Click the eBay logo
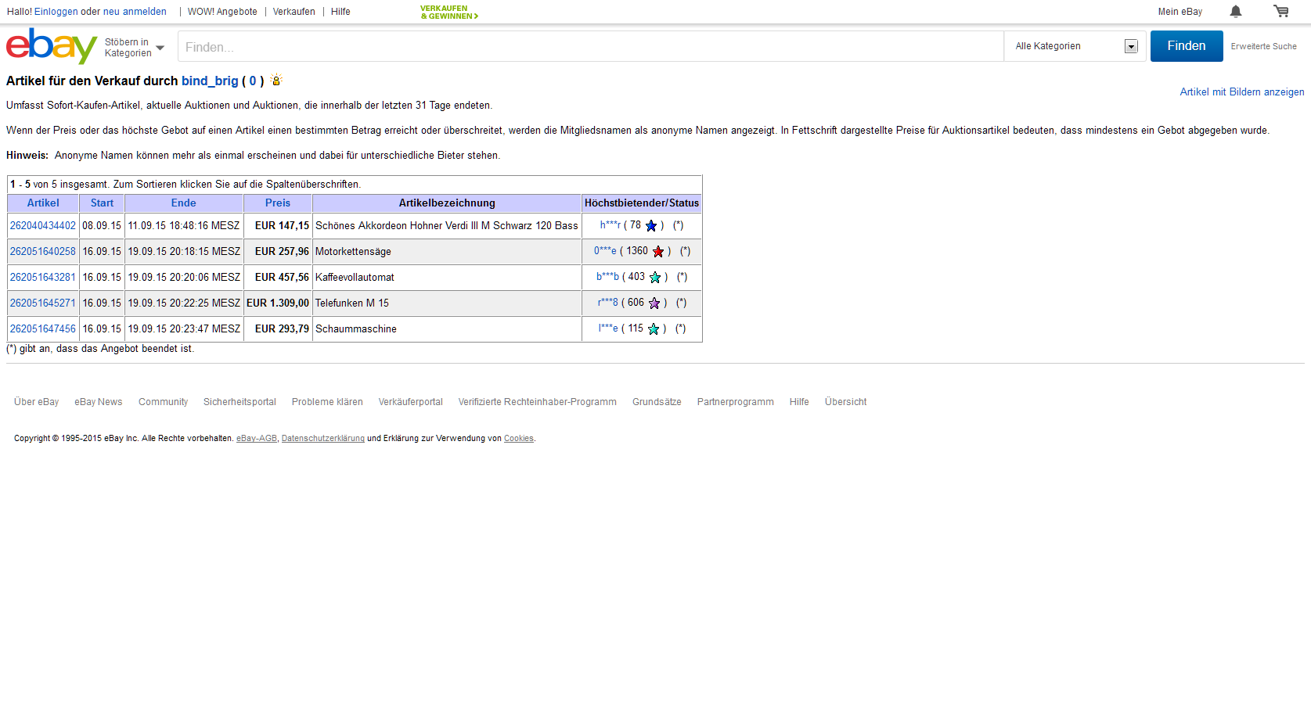Image resolution: width=1311 pixels, height=707 pixels. [x=51, y=46]
